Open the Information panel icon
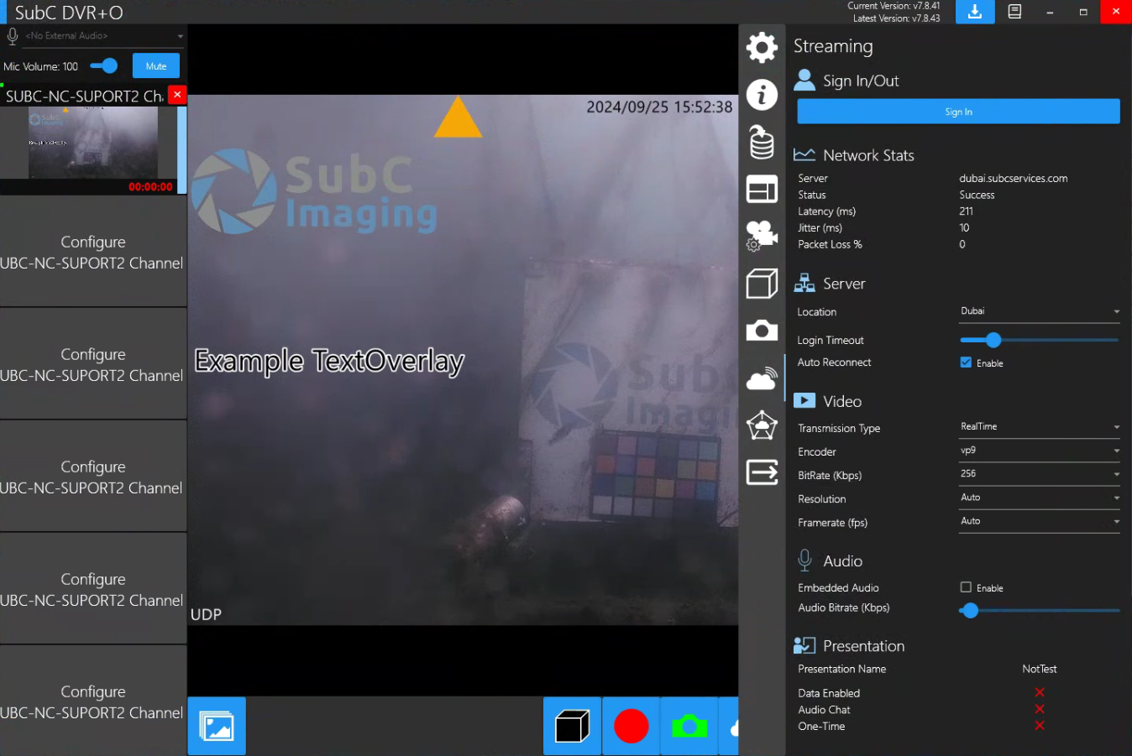This screenshot has height=756, width=1132. [762, 95]
